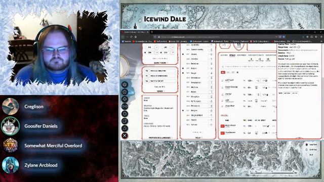
Task: Click Goosifer Daniels' avatar
Action: pyautogui.click(x=10, y=126)
